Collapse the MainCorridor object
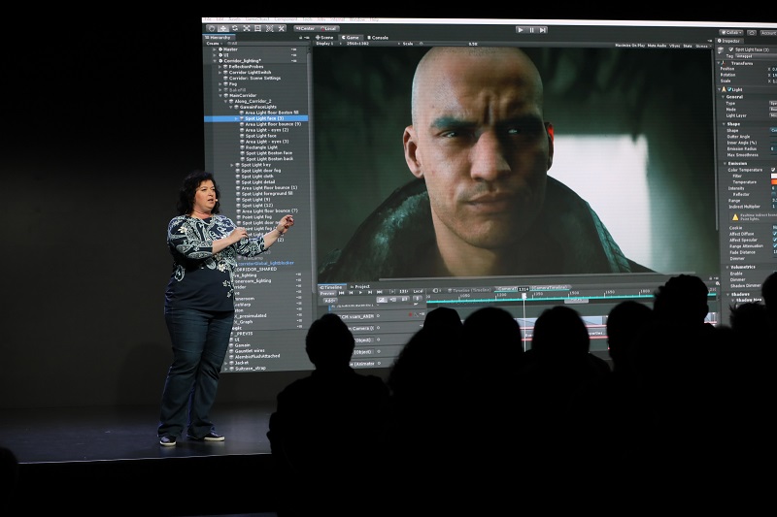 pyautogui.click(x=220, y=95)
